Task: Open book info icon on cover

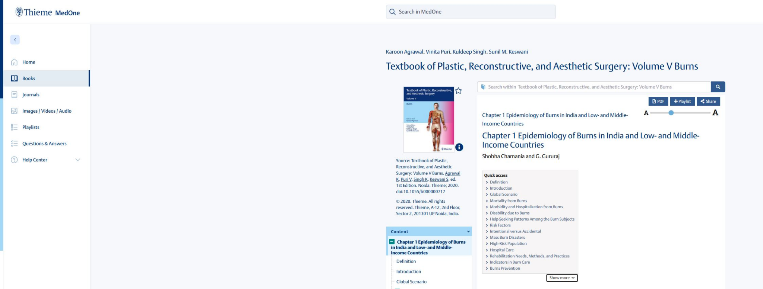Action: 459,147
